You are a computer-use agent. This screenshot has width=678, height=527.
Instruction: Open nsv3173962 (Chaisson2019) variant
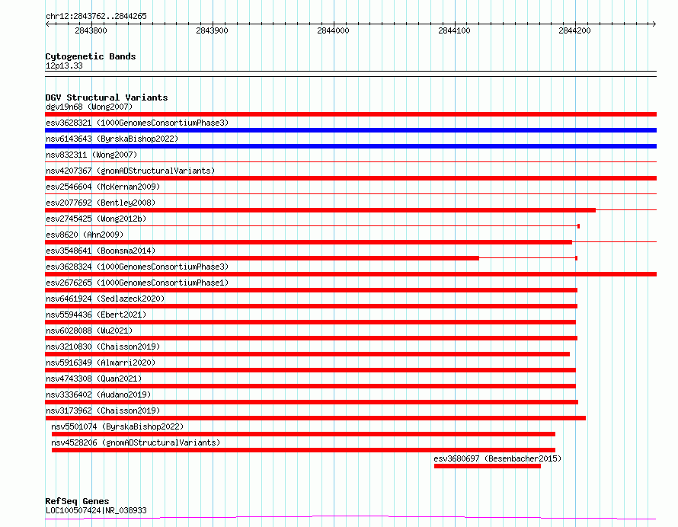(x=103, y=410)
